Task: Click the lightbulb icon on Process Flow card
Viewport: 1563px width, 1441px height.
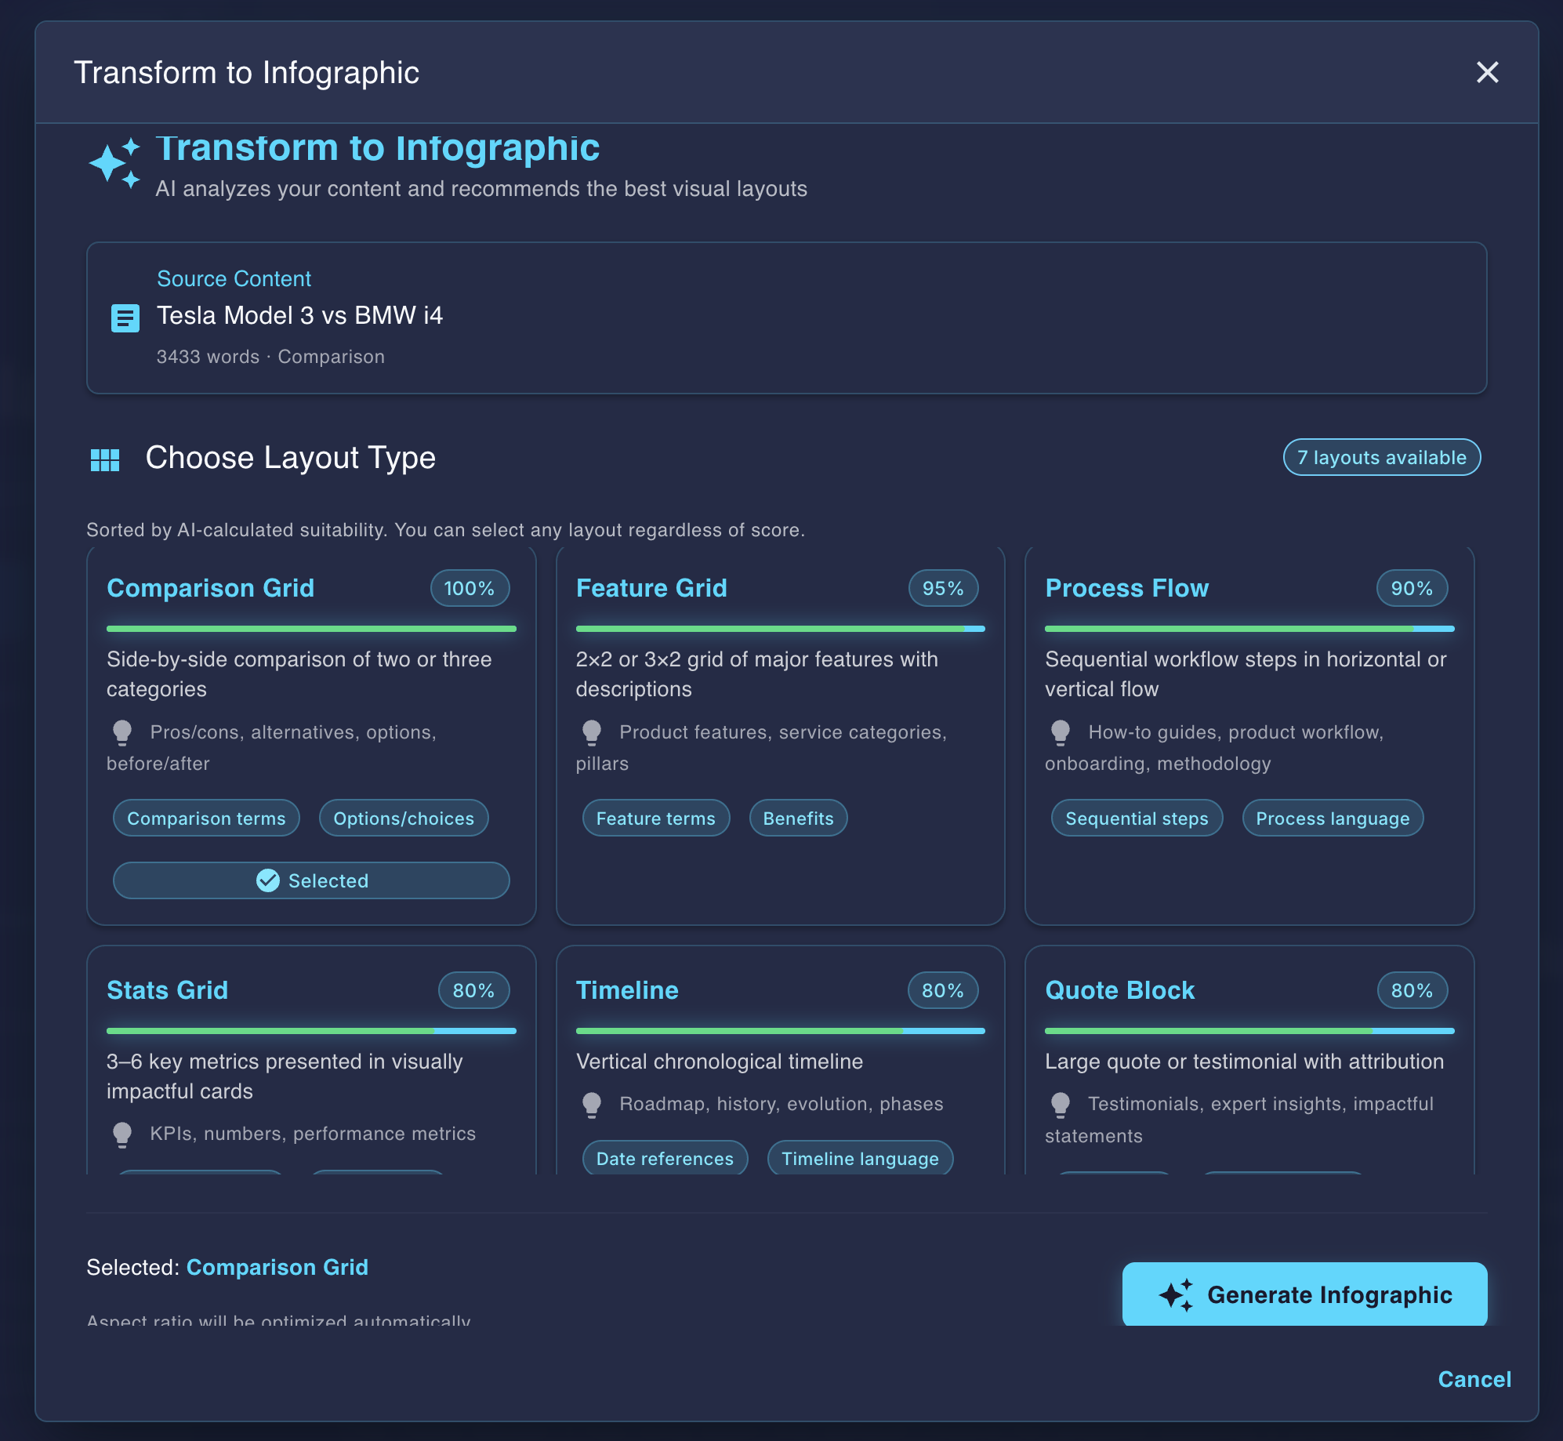Action: (x=1061, y=731)
